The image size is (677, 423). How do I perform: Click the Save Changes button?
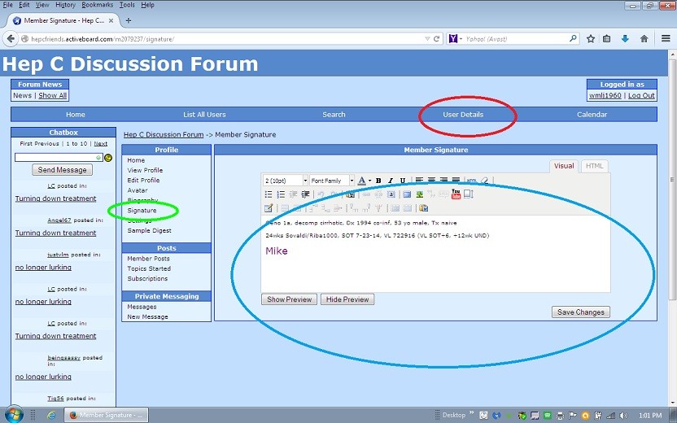tap(580, 312)
